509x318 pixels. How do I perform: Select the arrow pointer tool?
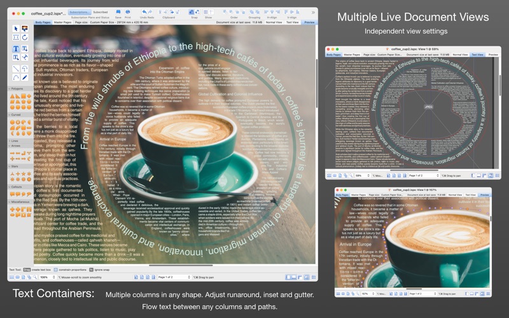pos(15,29)
